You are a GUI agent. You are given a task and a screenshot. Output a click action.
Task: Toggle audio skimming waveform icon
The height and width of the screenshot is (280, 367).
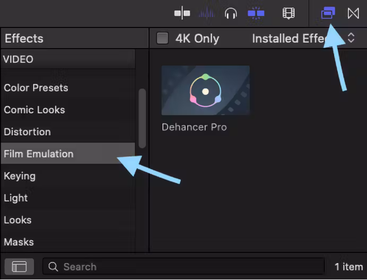206,13
